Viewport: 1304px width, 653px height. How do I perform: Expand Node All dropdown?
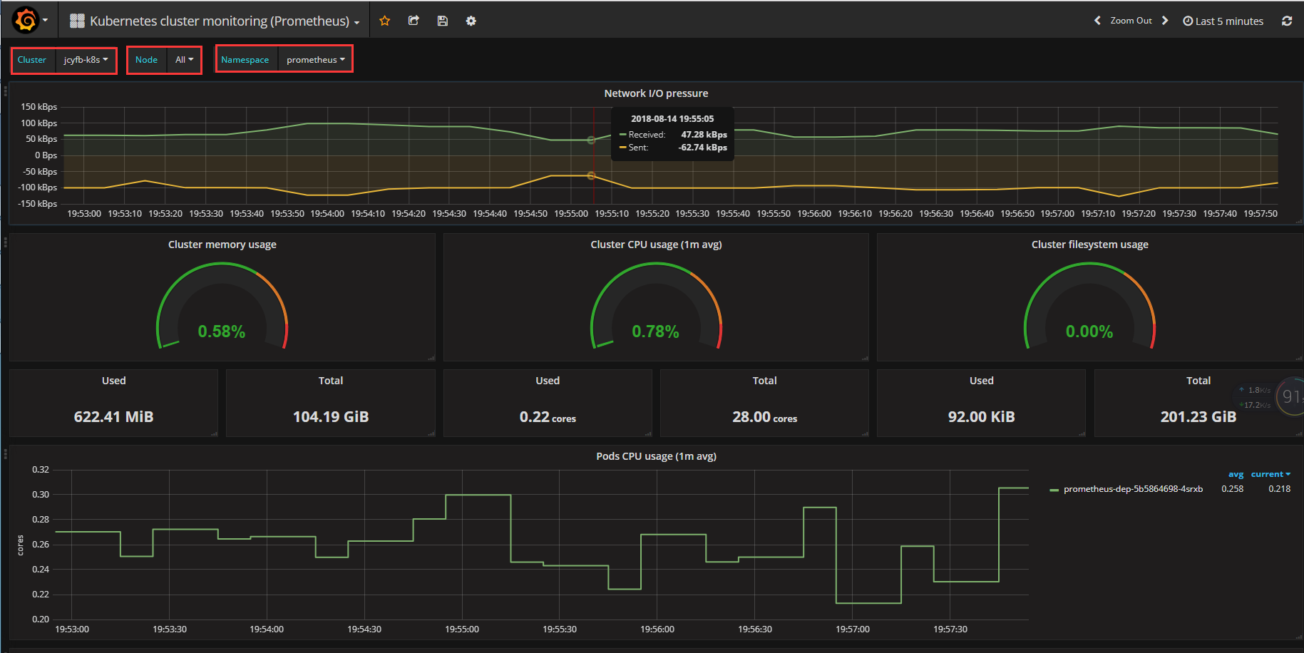pos(184,60)
